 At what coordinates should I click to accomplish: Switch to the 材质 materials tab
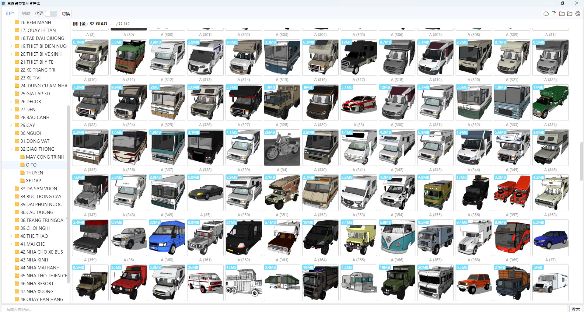pos(26,14)
